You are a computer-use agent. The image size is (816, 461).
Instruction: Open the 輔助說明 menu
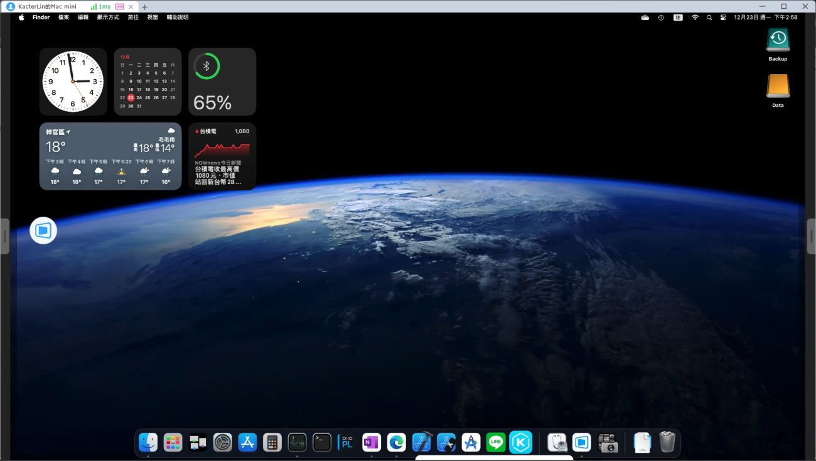click(x=177, y=18)
